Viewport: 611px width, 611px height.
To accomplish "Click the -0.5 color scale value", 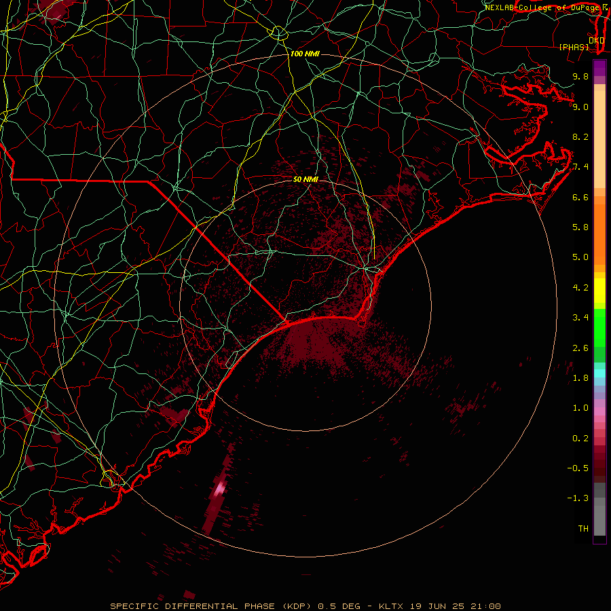I will (x=578, y=468).
